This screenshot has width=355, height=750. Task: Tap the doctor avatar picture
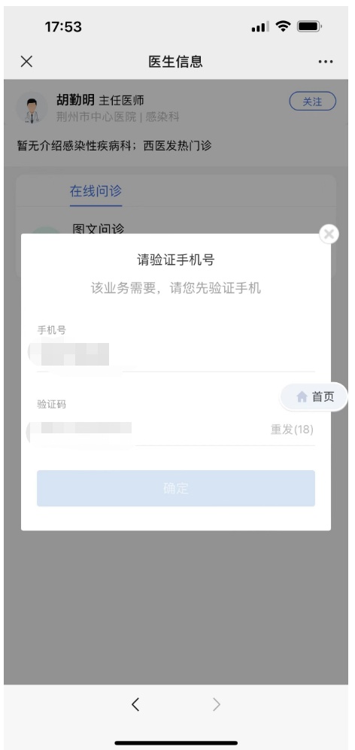click(32, 108)
